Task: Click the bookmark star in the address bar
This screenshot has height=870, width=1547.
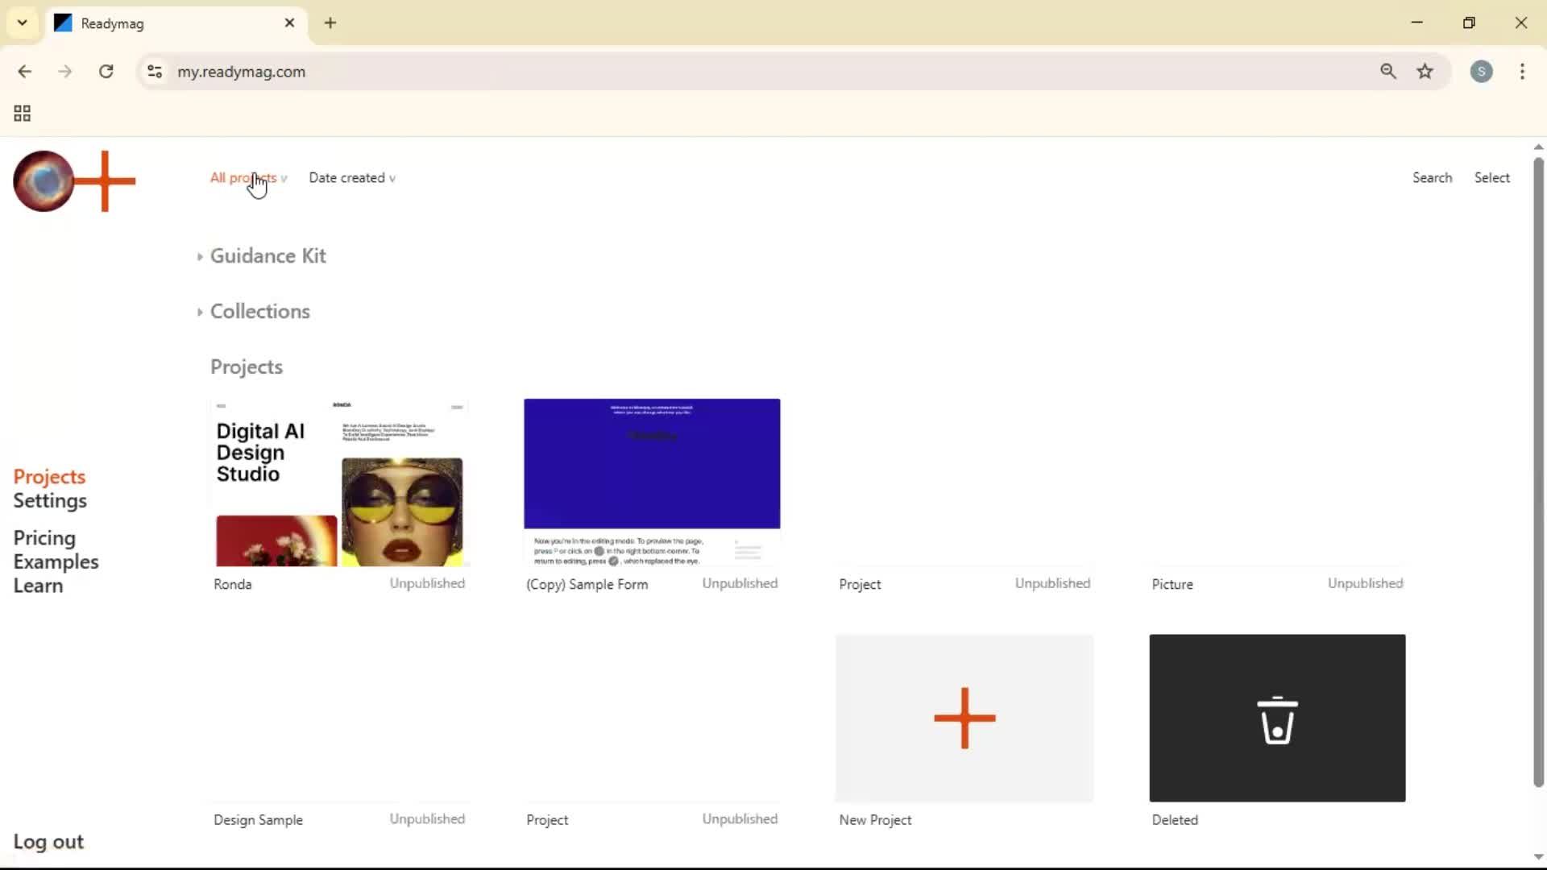Action: point(1425,71)
